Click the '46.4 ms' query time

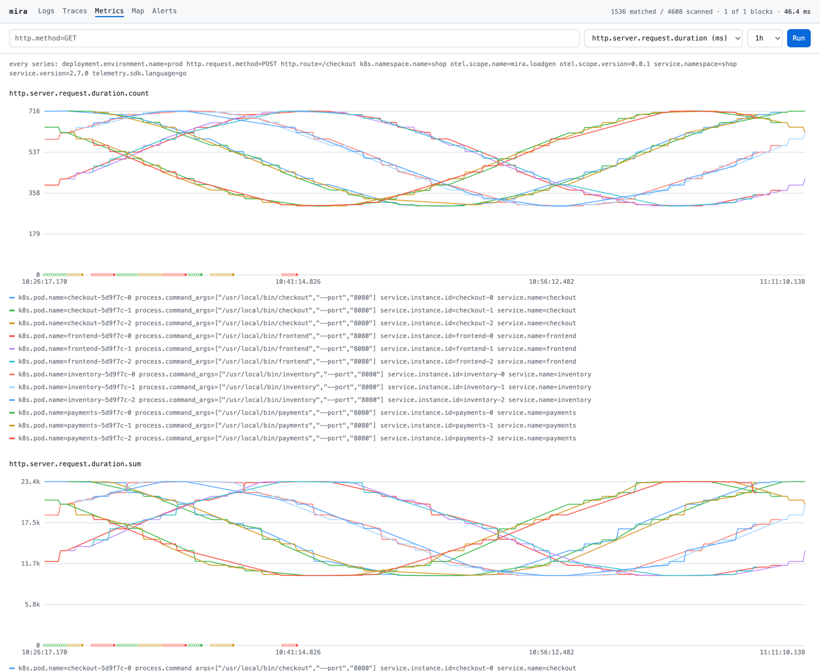[x=797, y=11]
